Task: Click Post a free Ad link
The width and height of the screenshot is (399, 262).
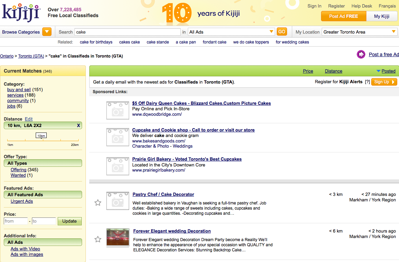Action: (x=384, y=54)
